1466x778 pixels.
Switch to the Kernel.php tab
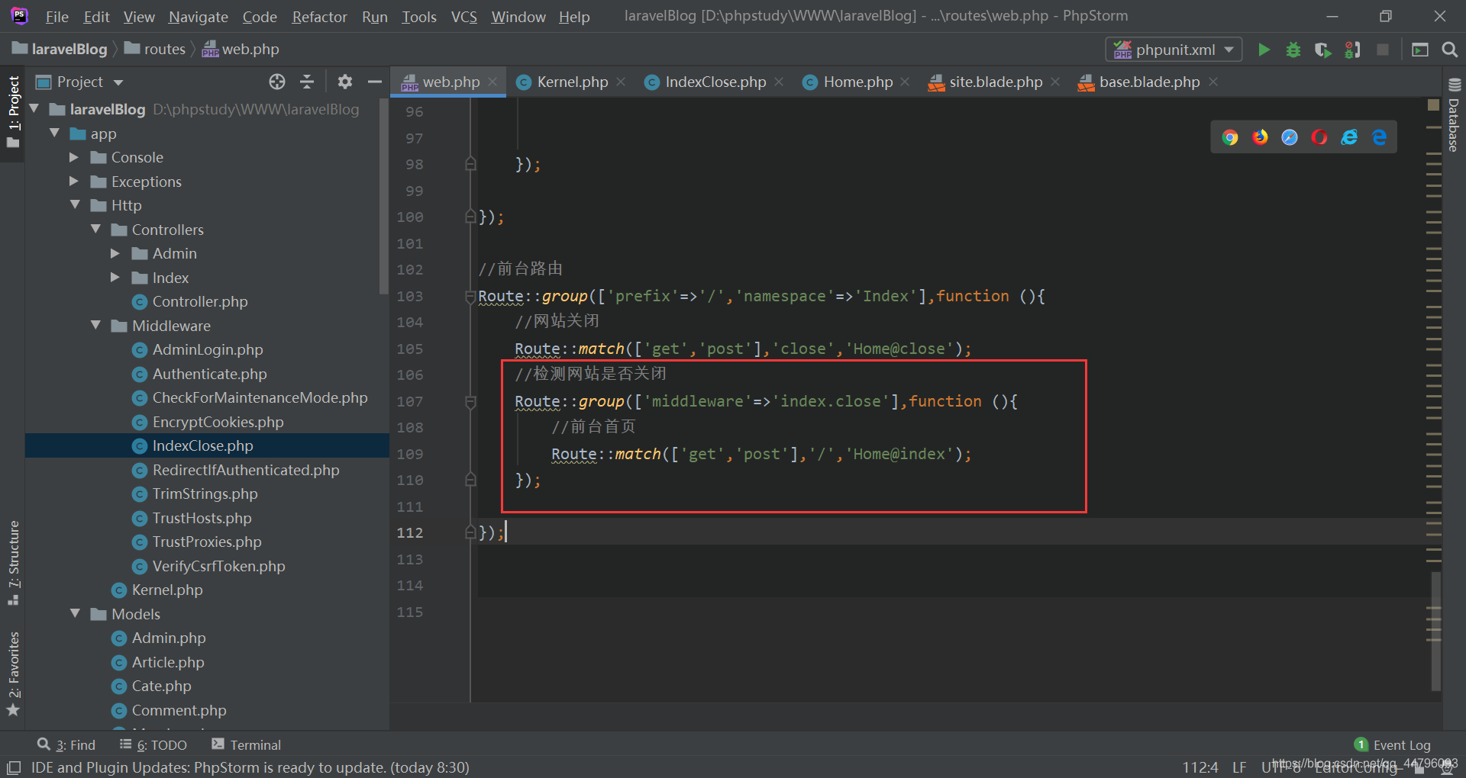tap(571, 82)
